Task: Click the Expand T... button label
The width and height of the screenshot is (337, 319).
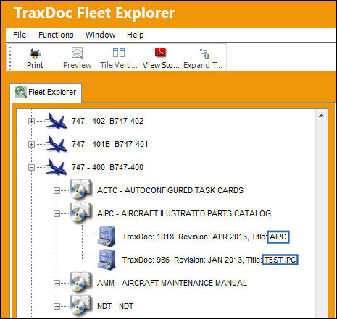Action: click(x=203, y=65)
